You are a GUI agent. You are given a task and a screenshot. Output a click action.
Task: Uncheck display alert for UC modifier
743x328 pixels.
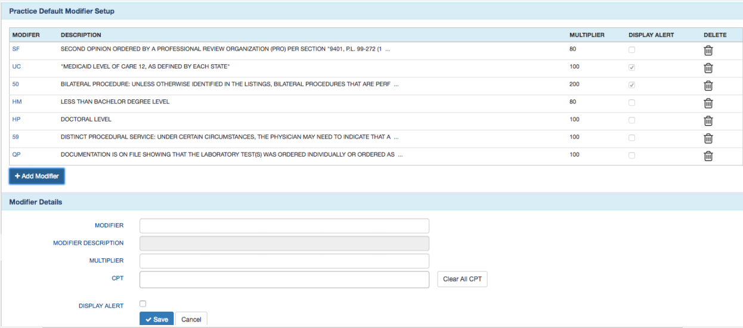(632, 67)
